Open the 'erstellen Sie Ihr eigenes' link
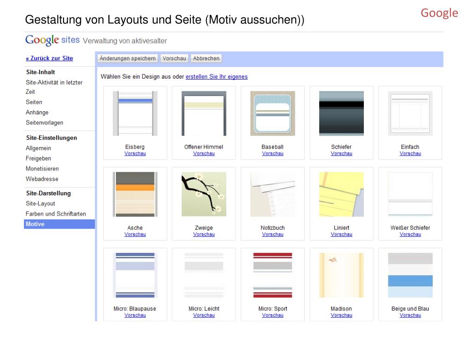 click(x=217, y=77)
